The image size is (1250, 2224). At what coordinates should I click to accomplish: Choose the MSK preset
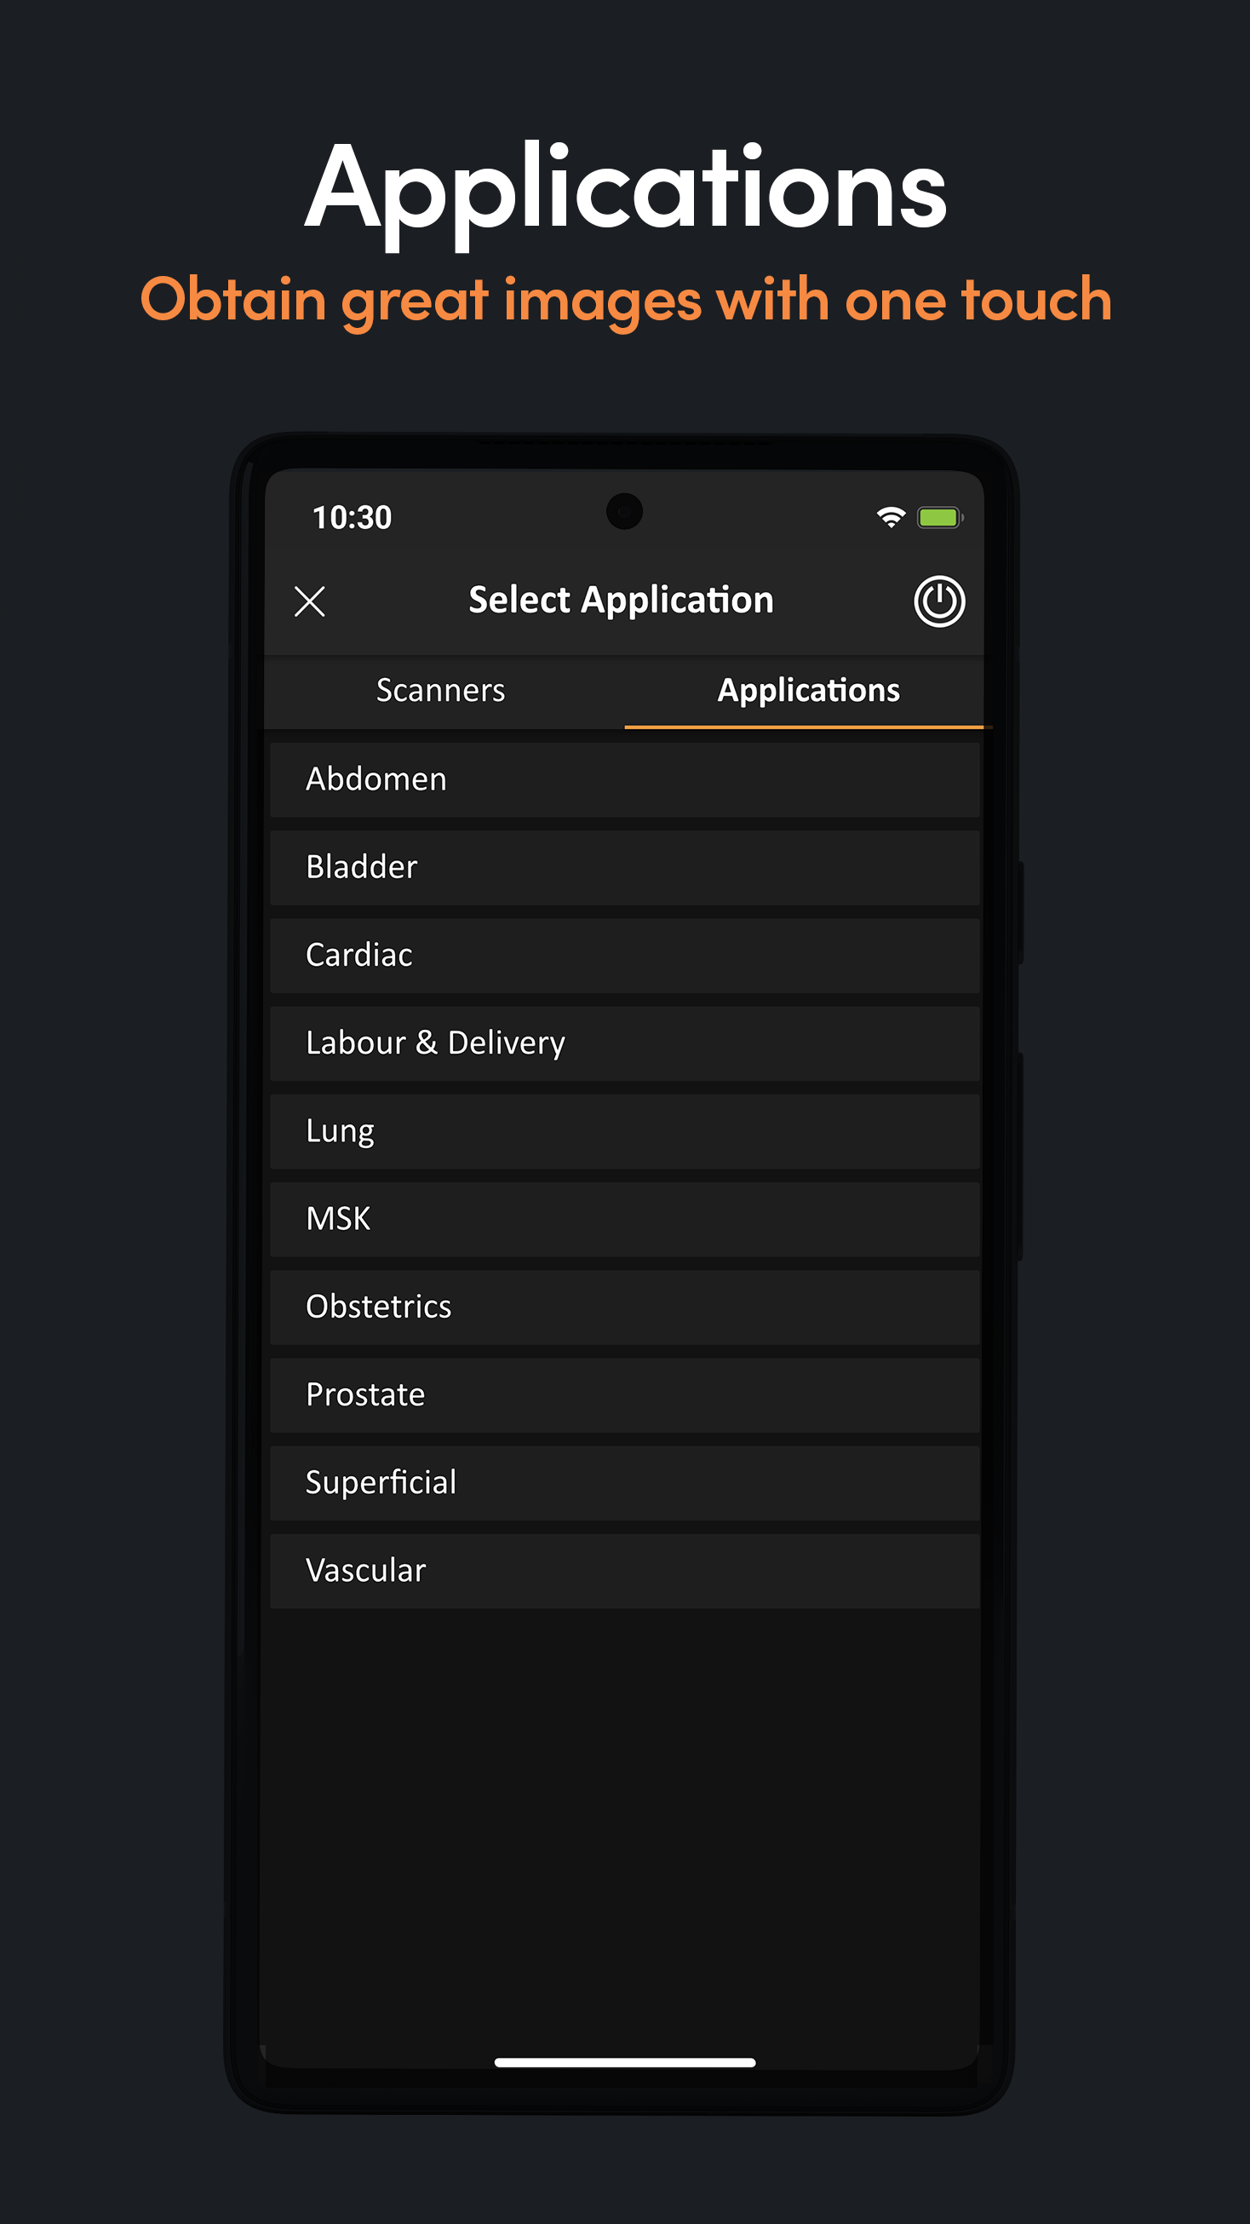click(x=625, y=1220)
